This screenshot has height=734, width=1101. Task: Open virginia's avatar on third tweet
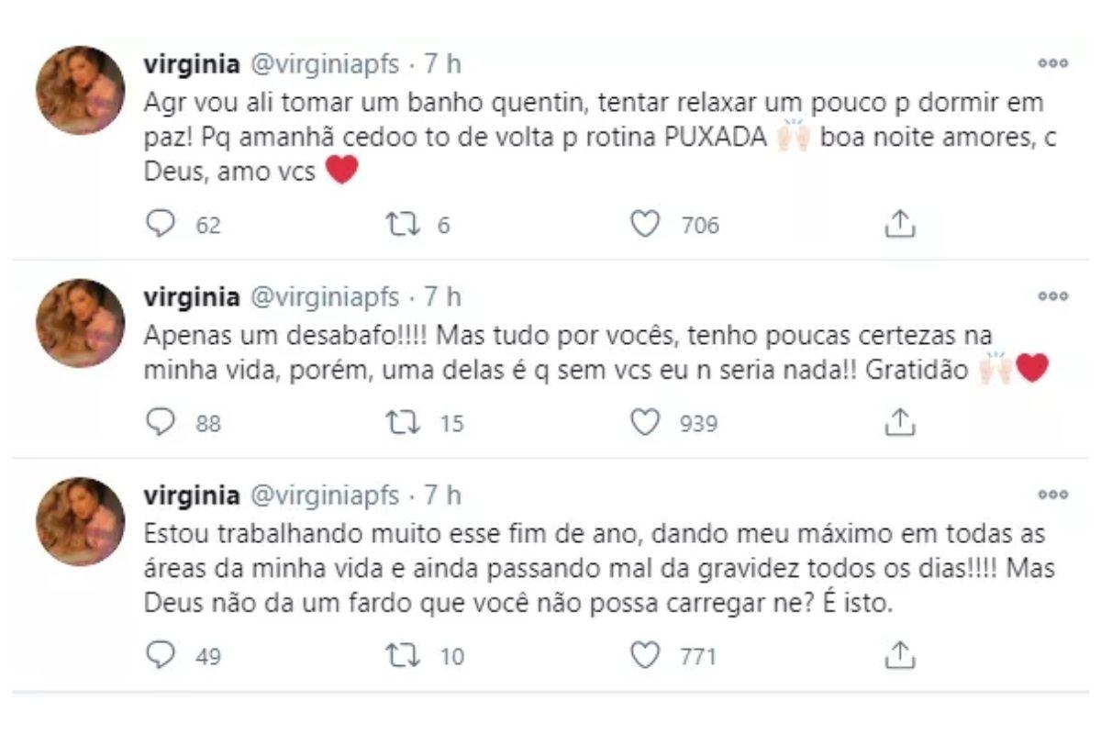click(80, 521)
